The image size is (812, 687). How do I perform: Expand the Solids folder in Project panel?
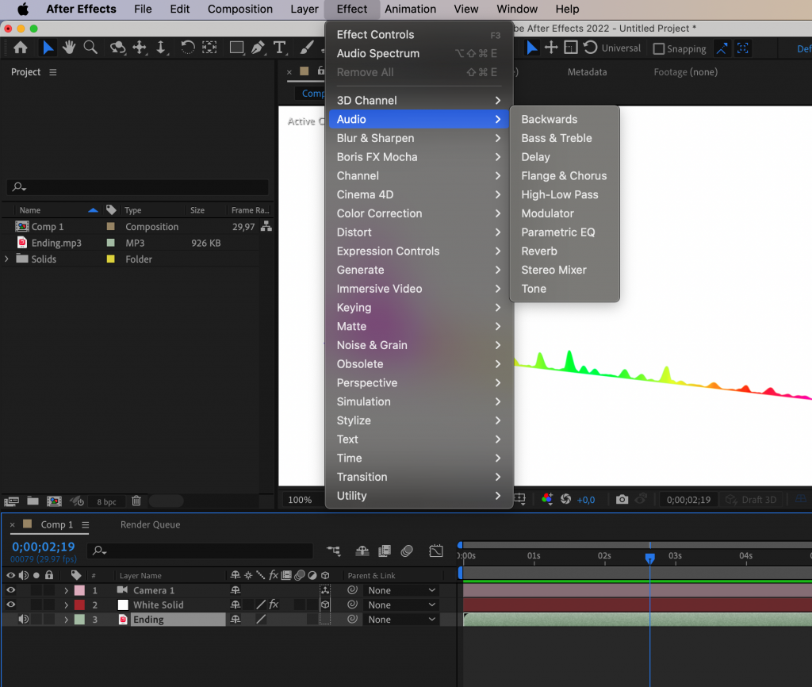[x=6, y=259]
